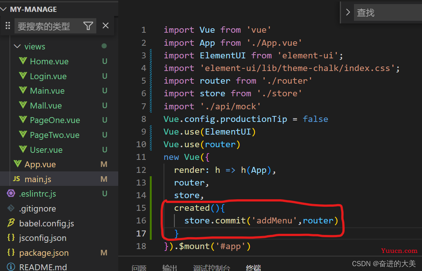Click 'productionTip' on line 8

click(x=254, y=119)
